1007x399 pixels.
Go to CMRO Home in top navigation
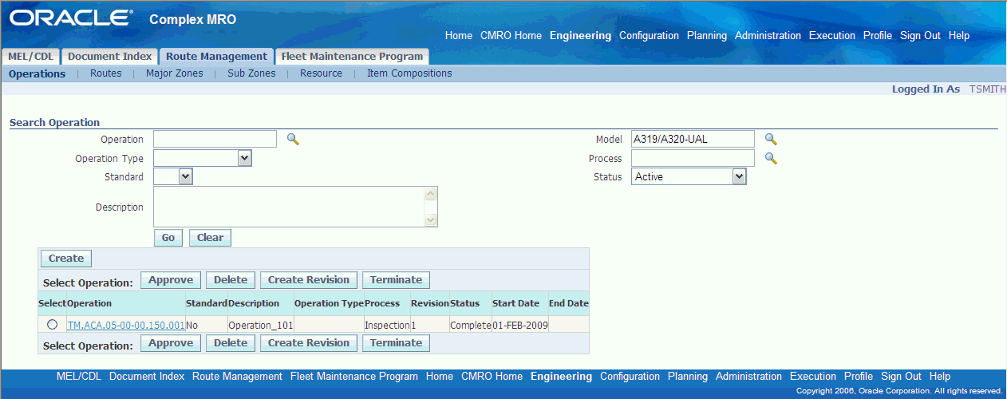click(511, 36)
